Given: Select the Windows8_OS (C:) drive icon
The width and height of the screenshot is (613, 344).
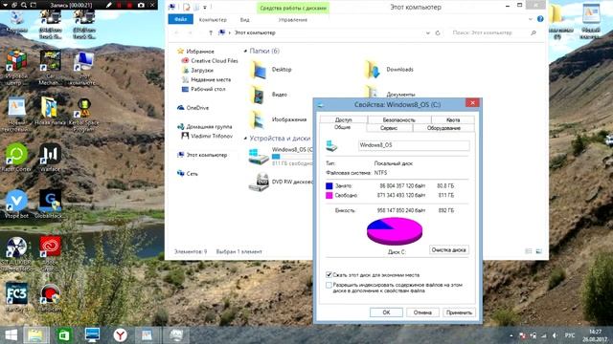Looking at the screenshot, I should coord(259,157).
